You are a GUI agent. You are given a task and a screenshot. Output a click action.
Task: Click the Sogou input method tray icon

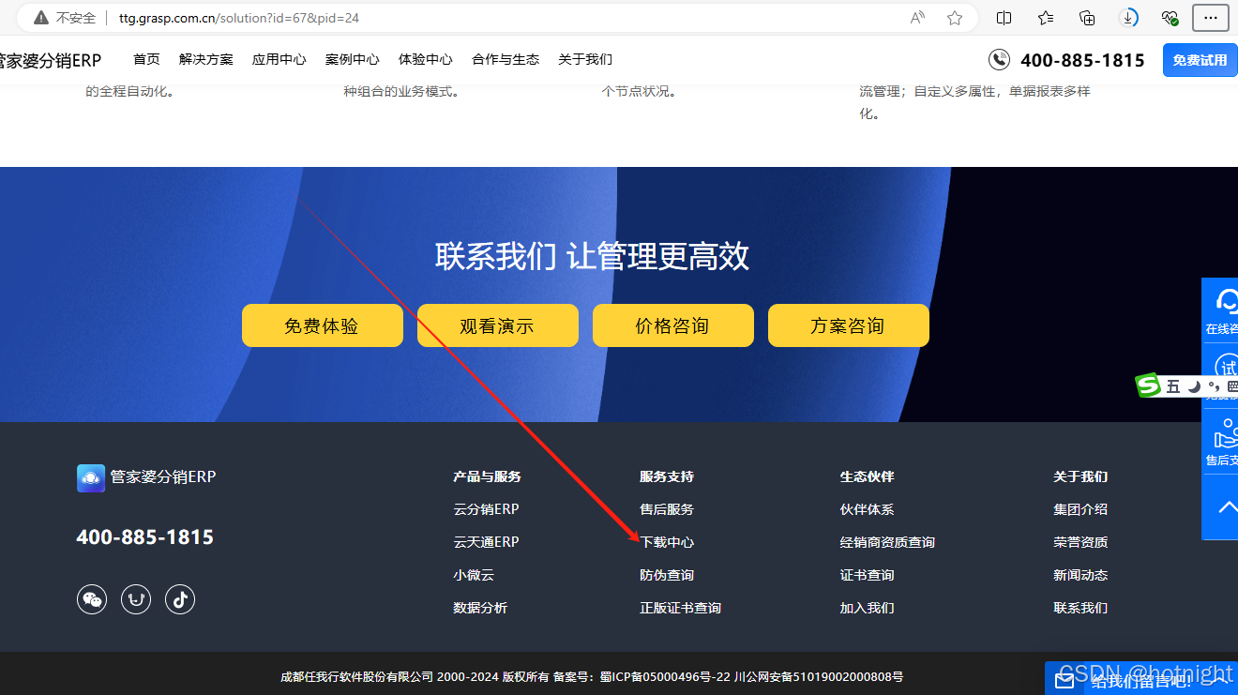click(x=1148, y=385)
